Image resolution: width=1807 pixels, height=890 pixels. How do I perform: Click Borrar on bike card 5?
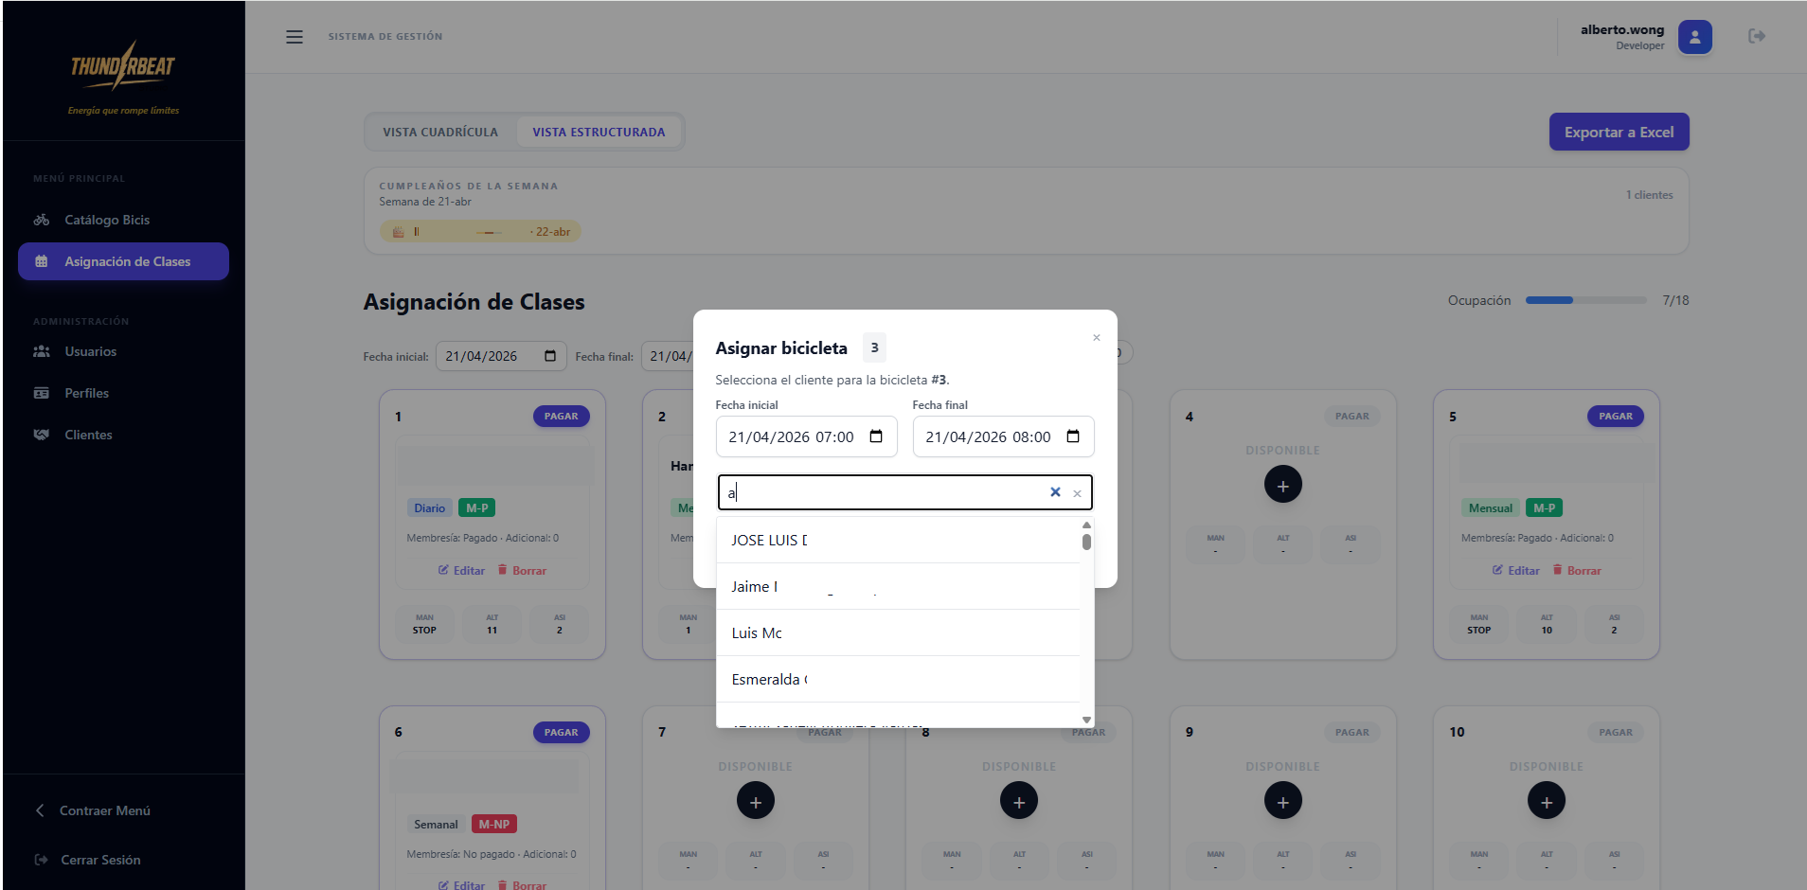click(1577, 571)
